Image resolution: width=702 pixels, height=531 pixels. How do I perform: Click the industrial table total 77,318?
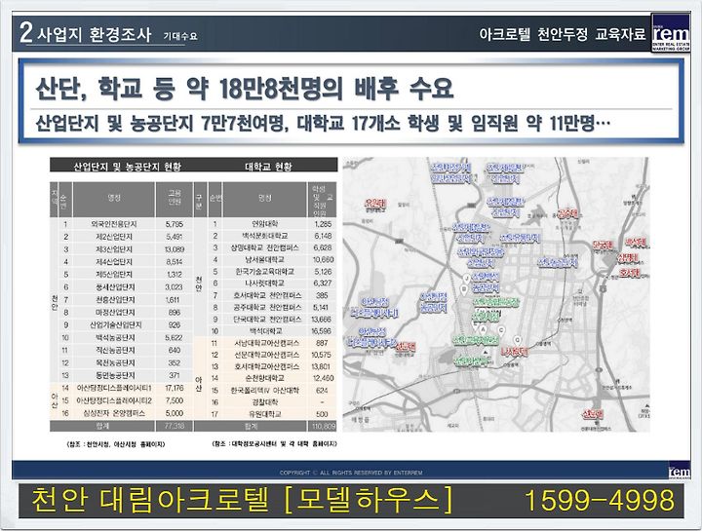tap(175, 426)
